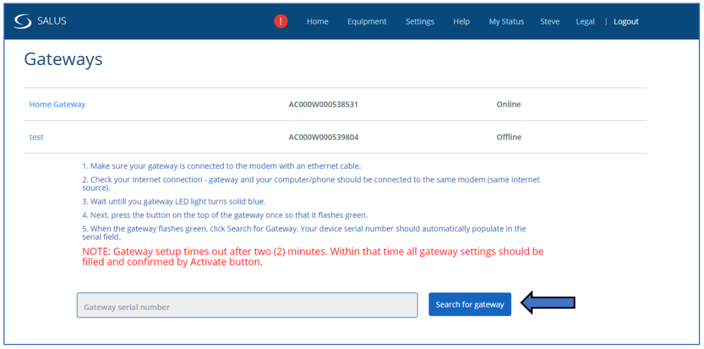The image size is (704, 349).
Task: Open the Home Gateway link
Action: coord(57,104)
